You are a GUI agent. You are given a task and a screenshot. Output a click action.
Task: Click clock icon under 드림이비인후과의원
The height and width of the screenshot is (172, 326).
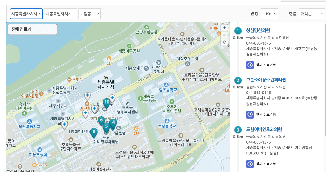[x=250, y=164]
